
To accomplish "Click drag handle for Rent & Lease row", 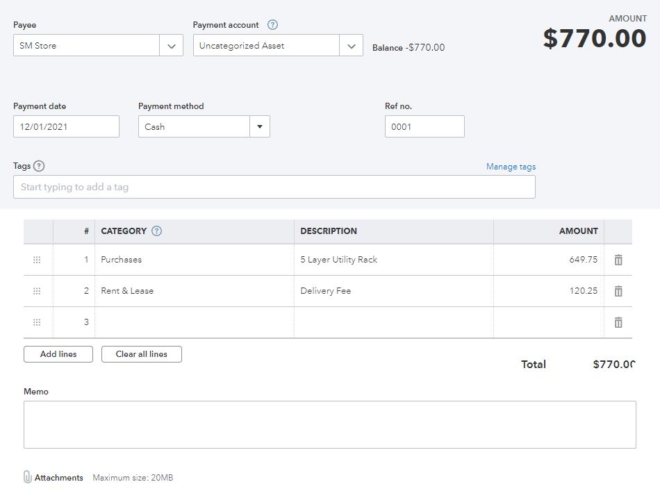I will [x=37, y=291].
